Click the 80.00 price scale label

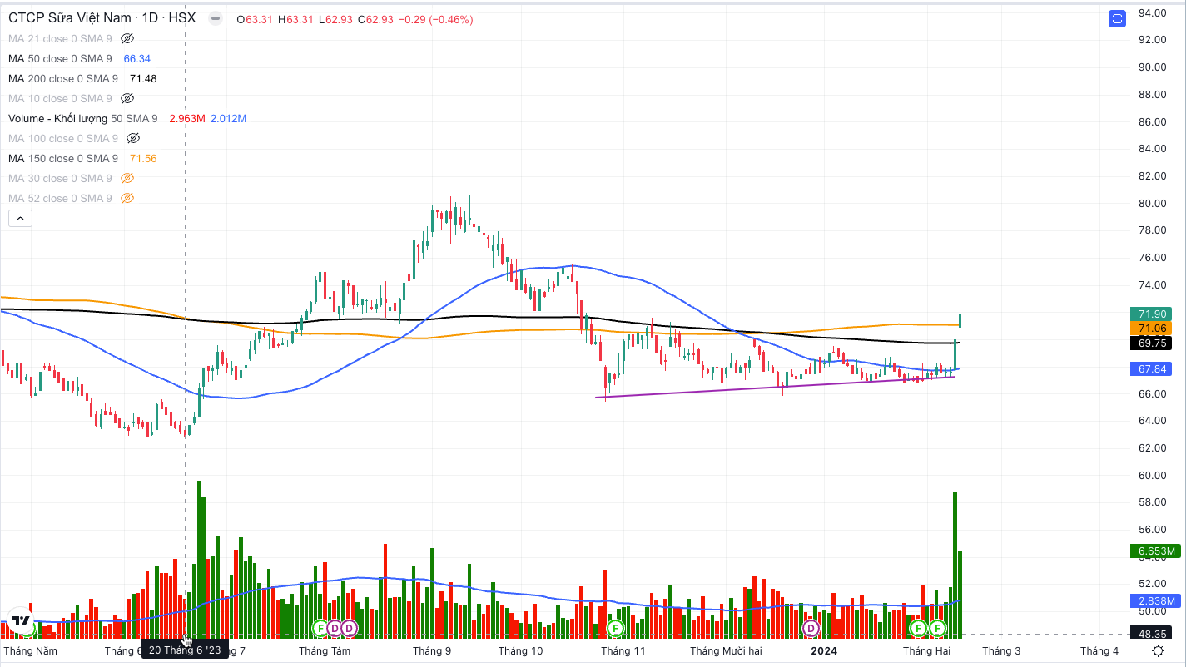(x=1151, y=203)
